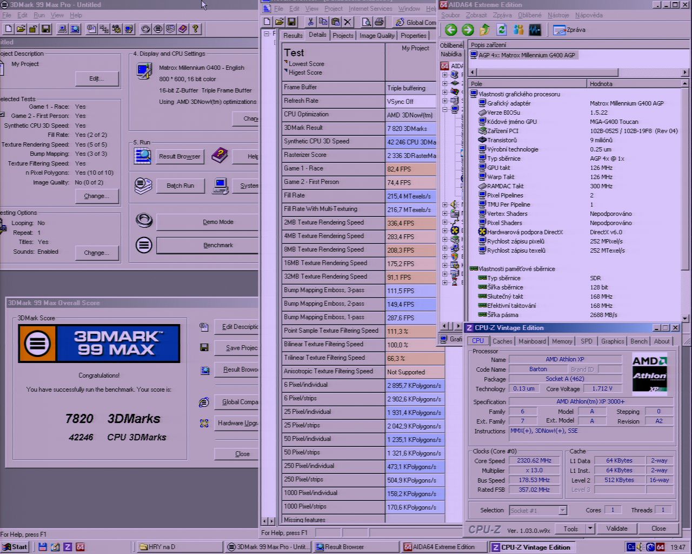Click Cs language indicator in system tray

click(x=631, y=547)
